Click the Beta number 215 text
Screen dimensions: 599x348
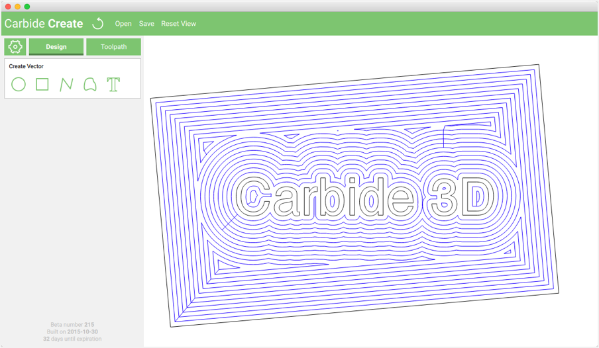coord(72,324)
